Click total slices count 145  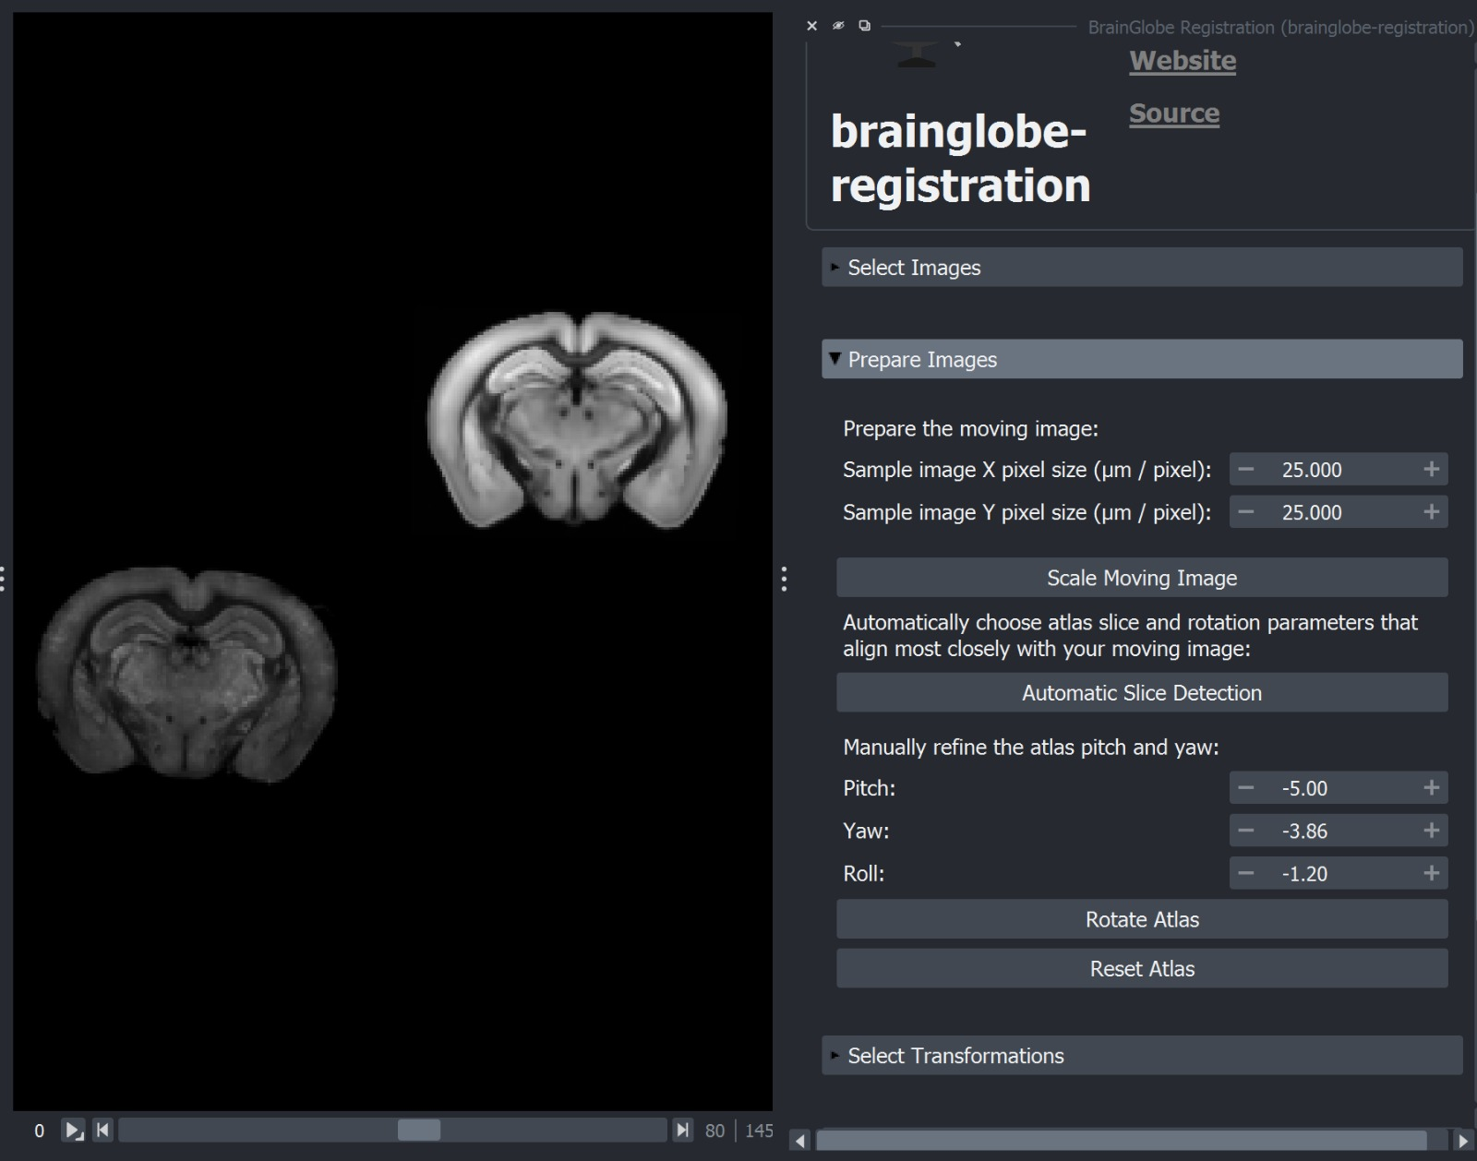click(759, 1131)
